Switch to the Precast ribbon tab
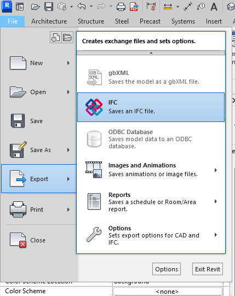 pos(150,21)
